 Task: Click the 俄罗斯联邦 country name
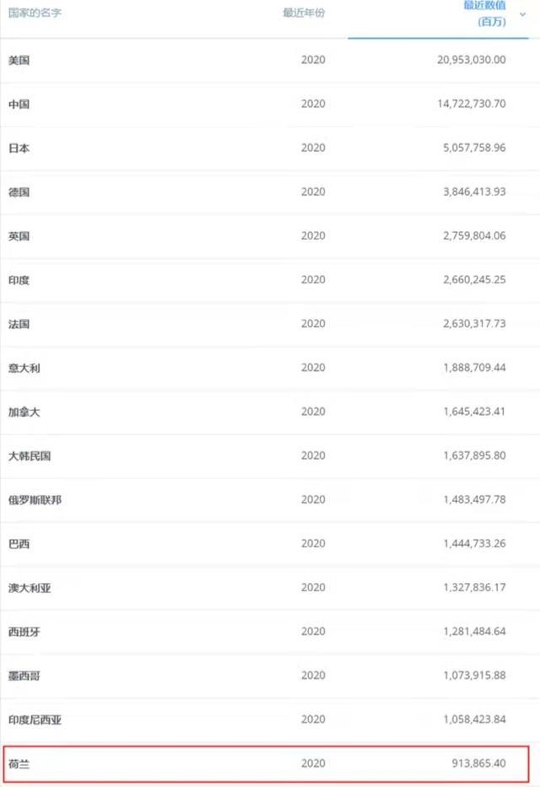(x=35, y=499)
